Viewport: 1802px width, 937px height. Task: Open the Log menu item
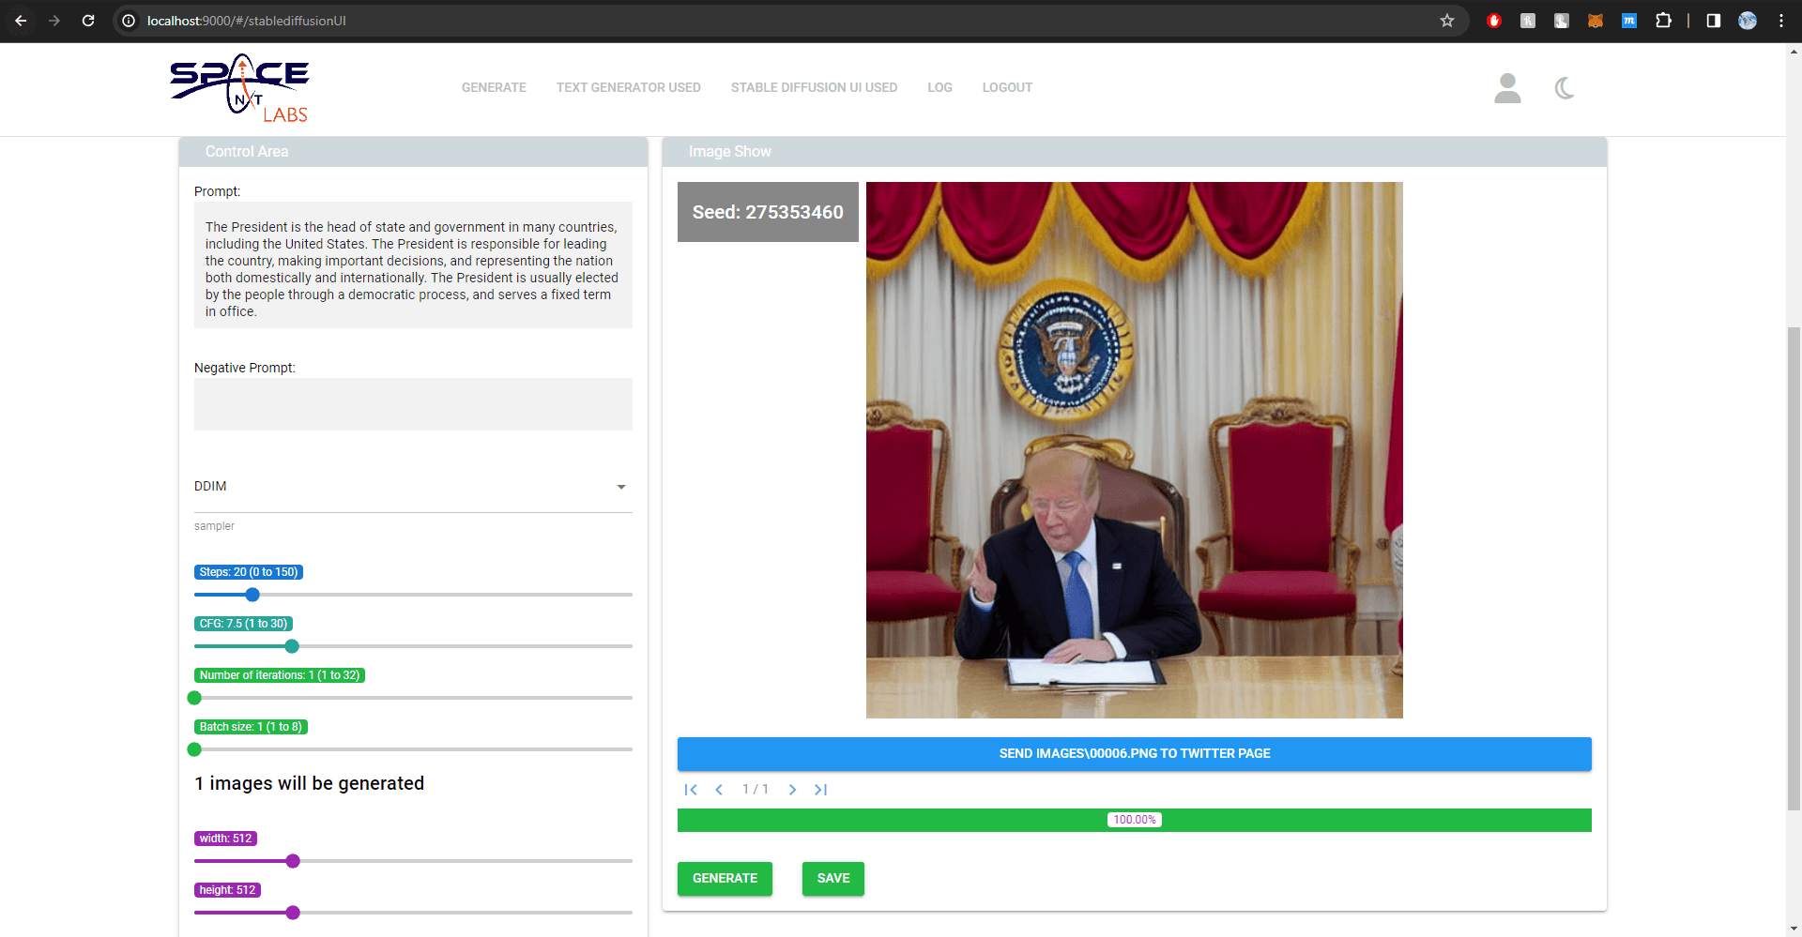coord(939,87)
